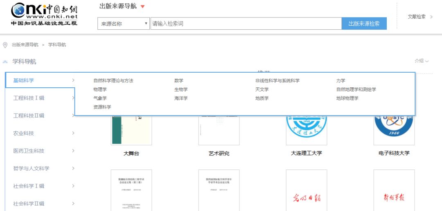Open 地质学 subject
Screen dimensions: 442x211
coord(262,98)
